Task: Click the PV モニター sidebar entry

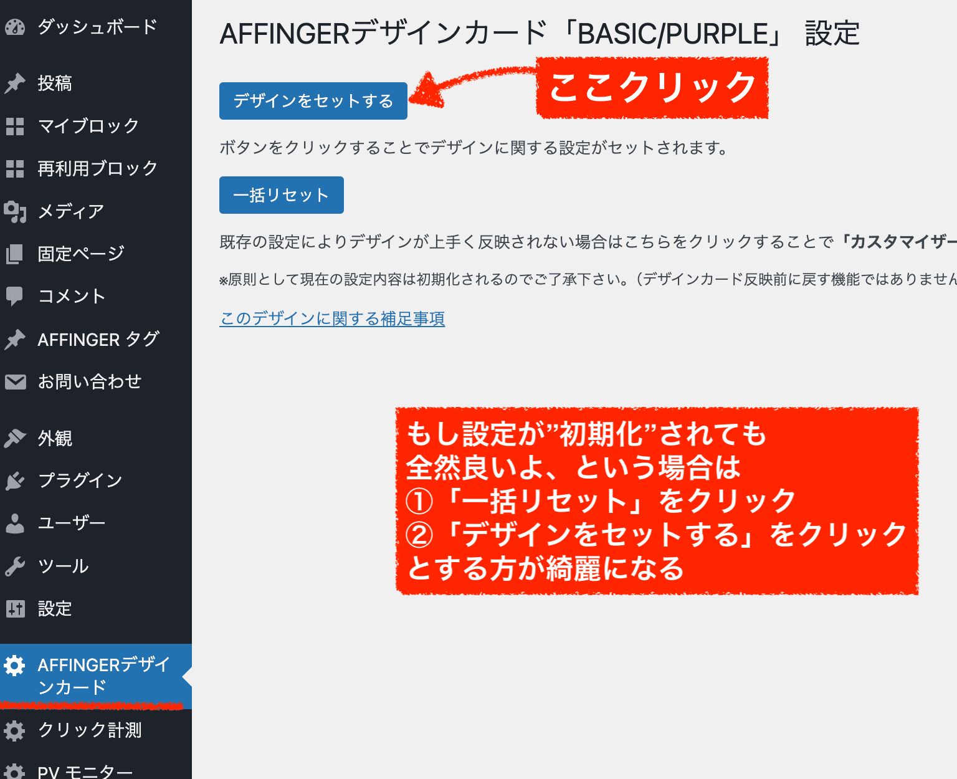Action: click(84, 772)
